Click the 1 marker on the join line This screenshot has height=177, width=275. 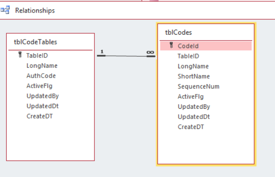[x=102, y=52]
